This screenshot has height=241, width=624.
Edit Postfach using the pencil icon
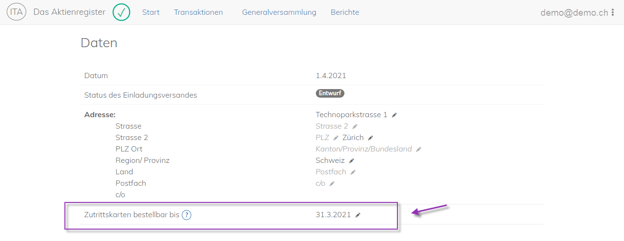point(353,172)
